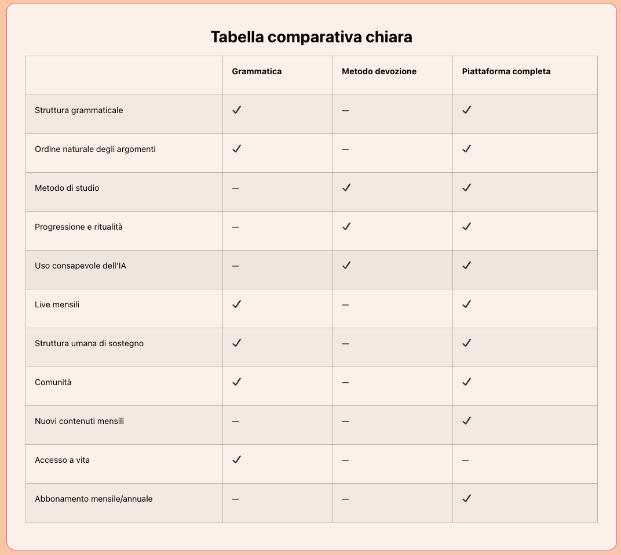Click Metodo devozione dash for Live mensili
The width and height of the screenshot is (621, 555).
(x=345, y=305)
